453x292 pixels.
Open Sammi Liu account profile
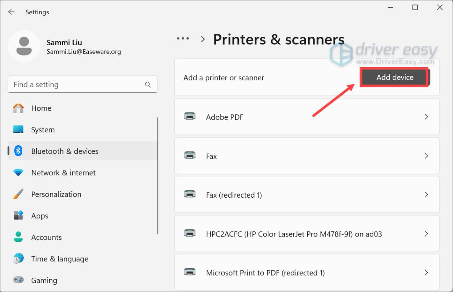coord(64,47)
